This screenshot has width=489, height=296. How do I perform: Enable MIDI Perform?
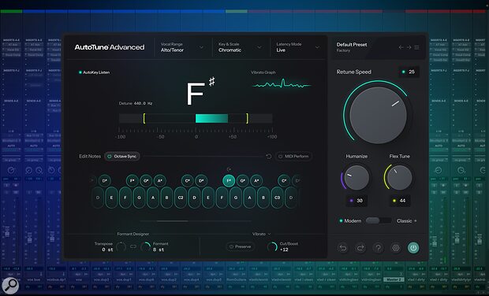293,156
